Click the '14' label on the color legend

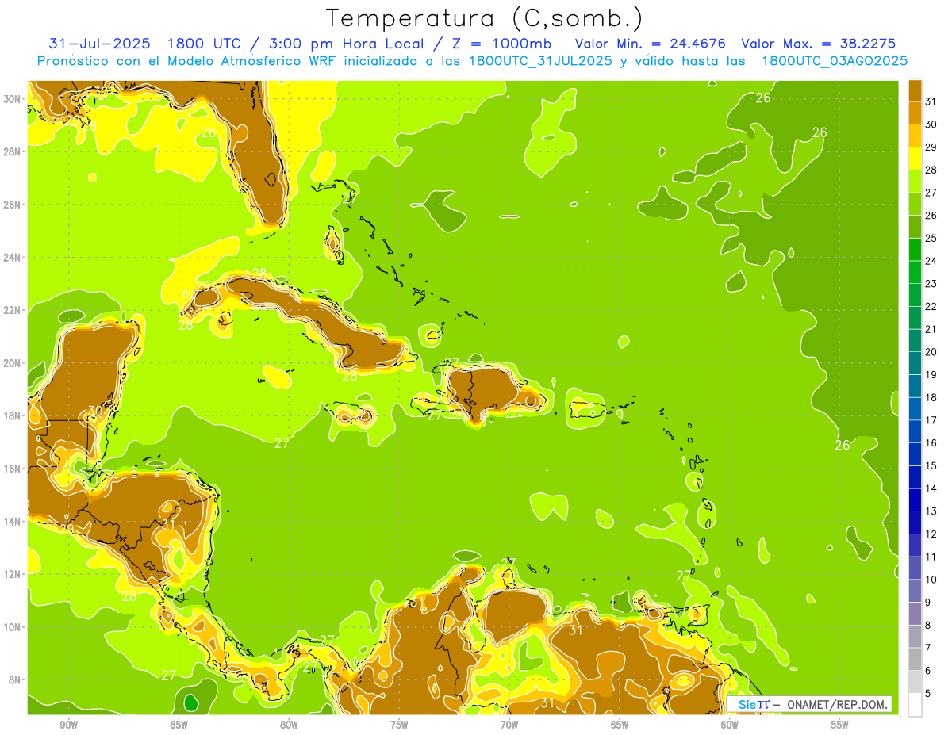tap(931, 488)
